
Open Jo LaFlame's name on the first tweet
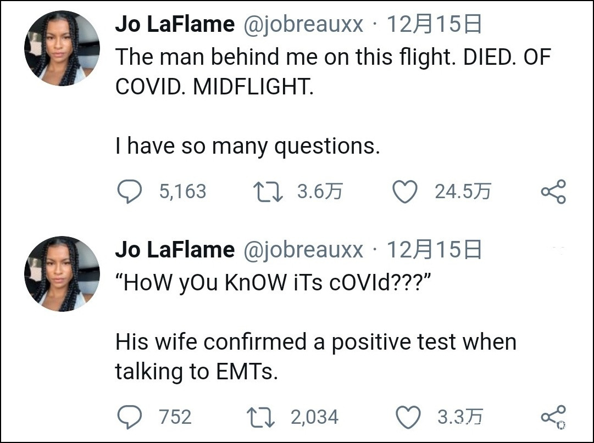click(175, 24)
